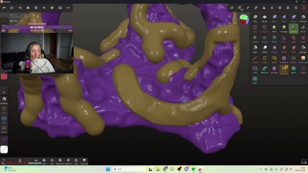
Task: Choose the Hide tool in tools panel
Action: [255, 69]
